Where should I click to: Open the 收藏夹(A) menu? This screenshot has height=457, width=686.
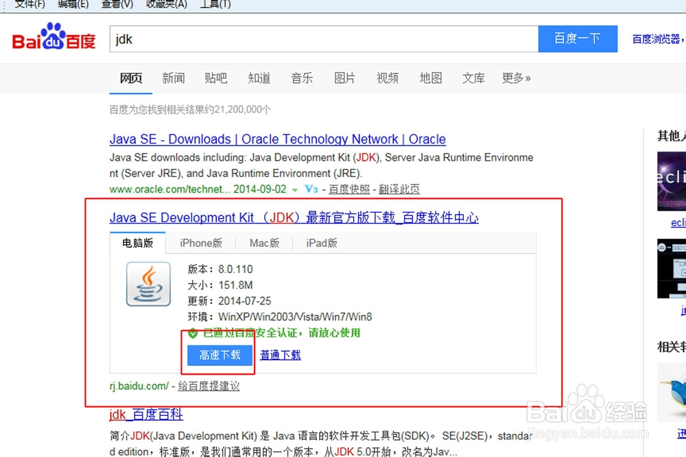(x=166, y=4)
